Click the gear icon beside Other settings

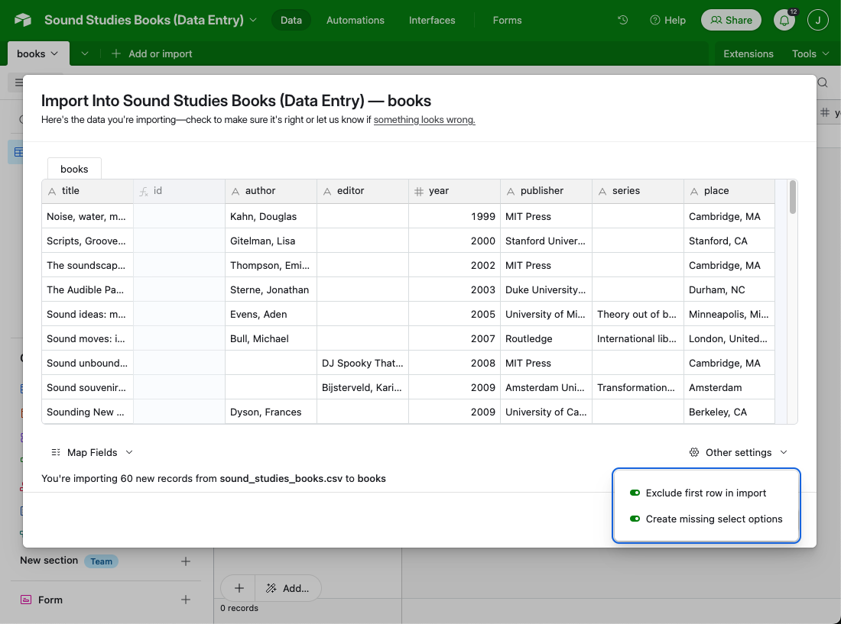(693, 452)
